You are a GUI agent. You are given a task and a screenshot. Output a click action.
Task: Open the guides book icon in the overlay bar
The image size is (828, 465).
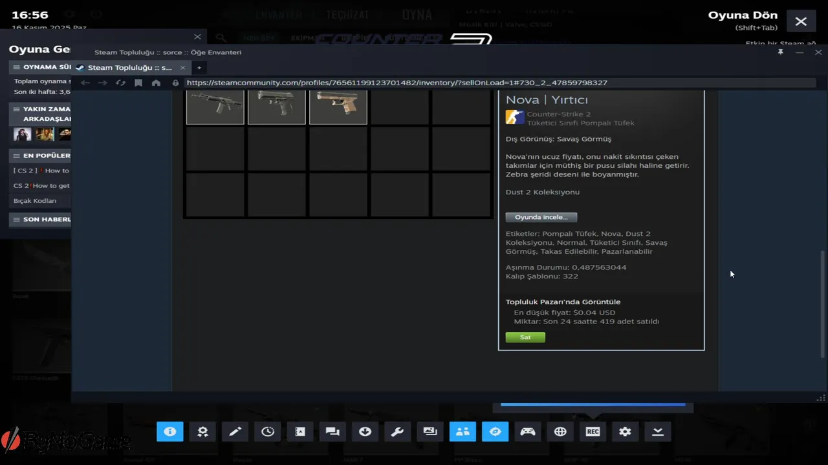[x=300, y=431]
